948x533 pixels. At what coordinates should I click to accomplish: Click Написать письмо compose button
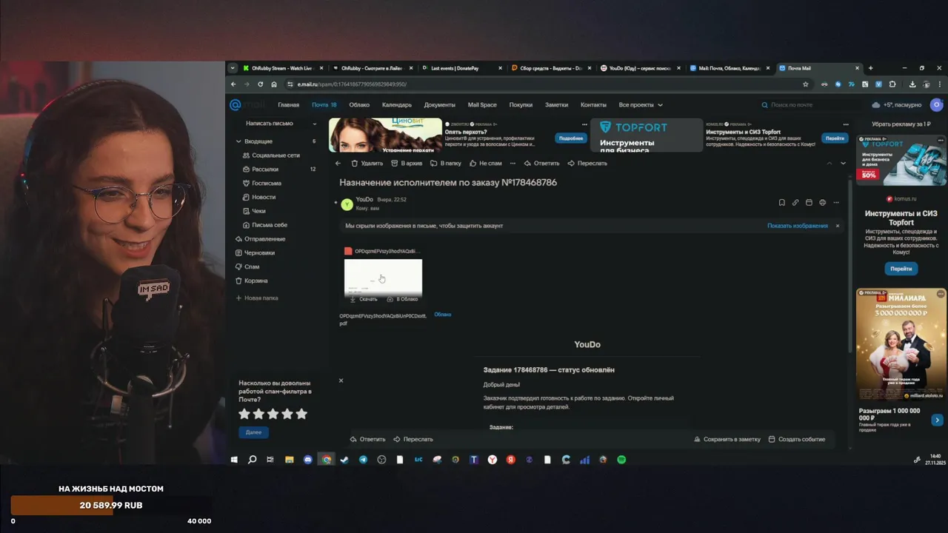pos(270,124)
